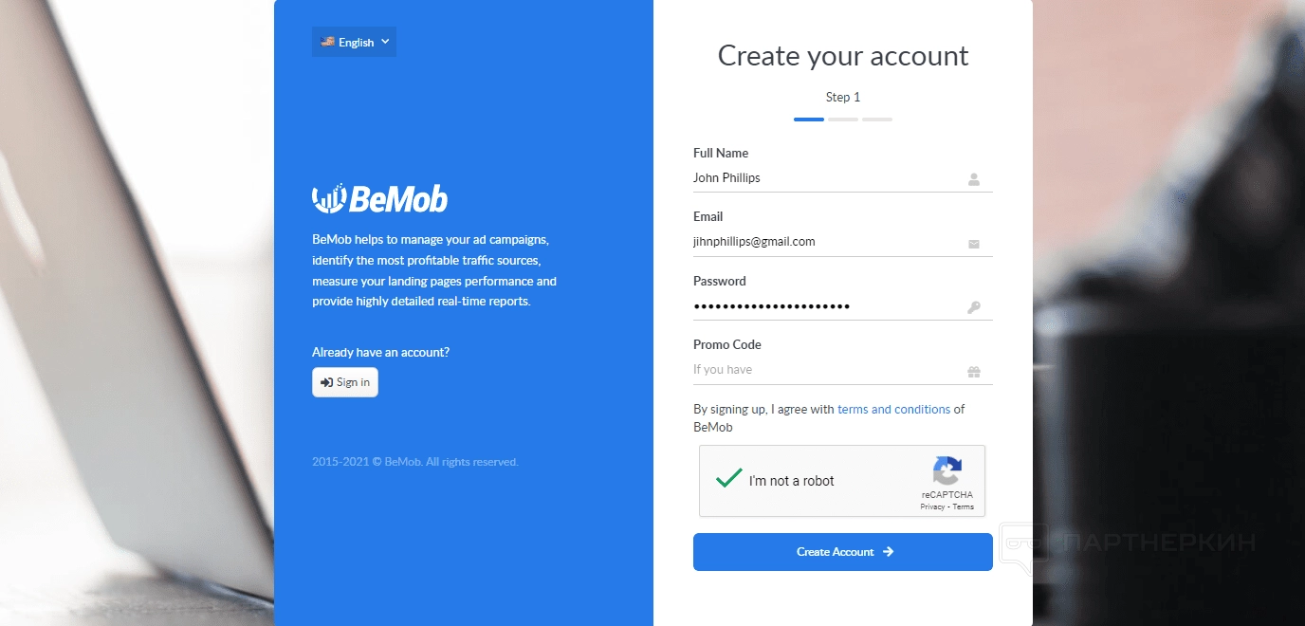Viewport: 1305px width, 626px height.
Task: Focus the Promo Code input field
Action: tap(825, 370)
